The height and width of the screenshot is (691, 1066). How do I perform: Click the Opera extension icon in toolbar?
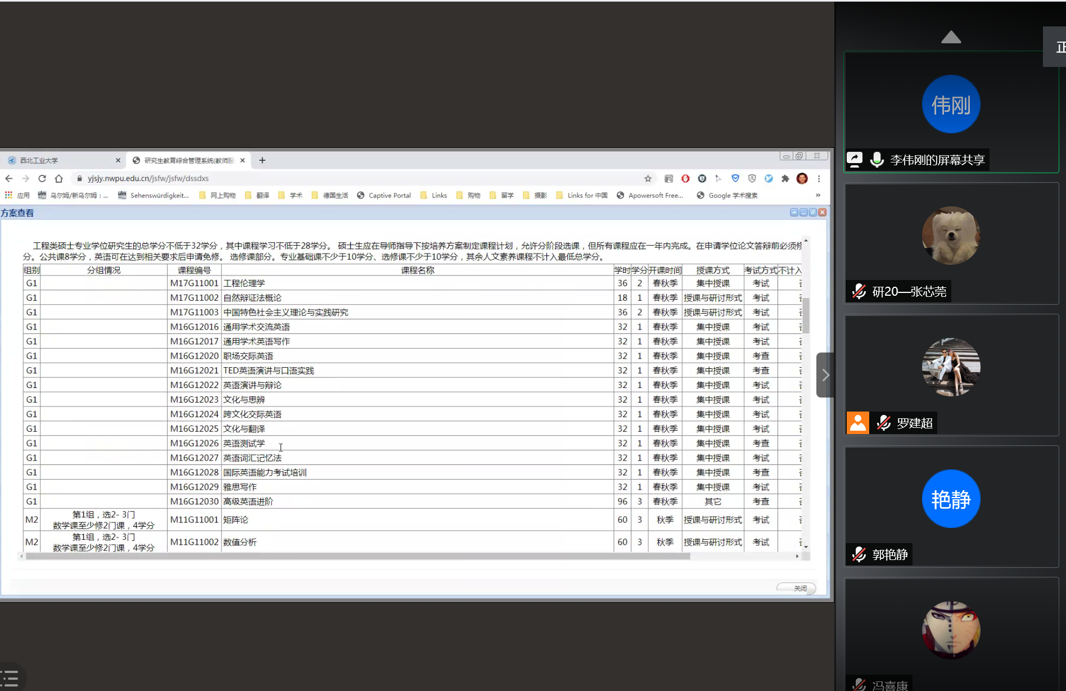685,179
